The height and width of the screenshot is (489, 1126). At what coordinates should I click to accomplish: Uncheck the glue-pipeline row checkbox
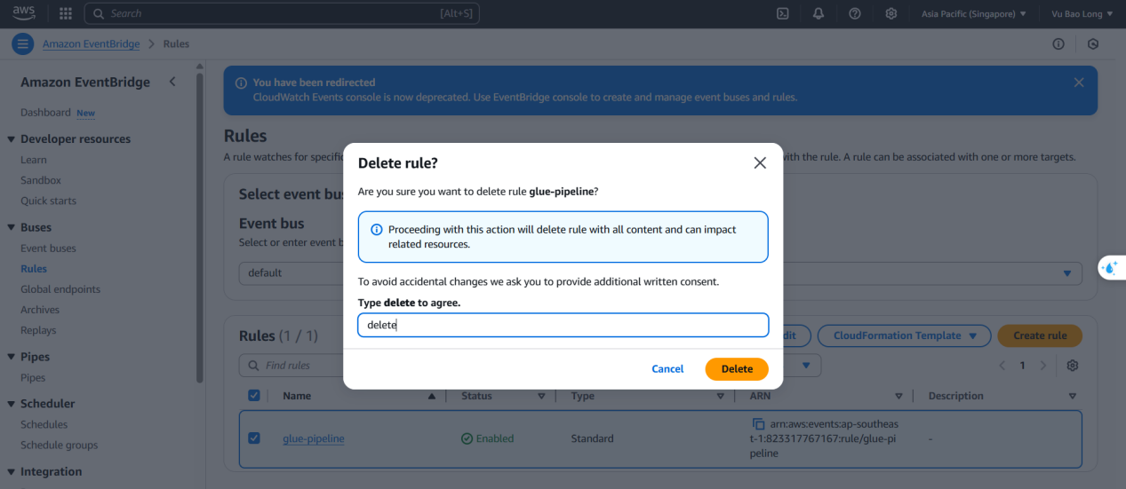(x=254, y=438)
